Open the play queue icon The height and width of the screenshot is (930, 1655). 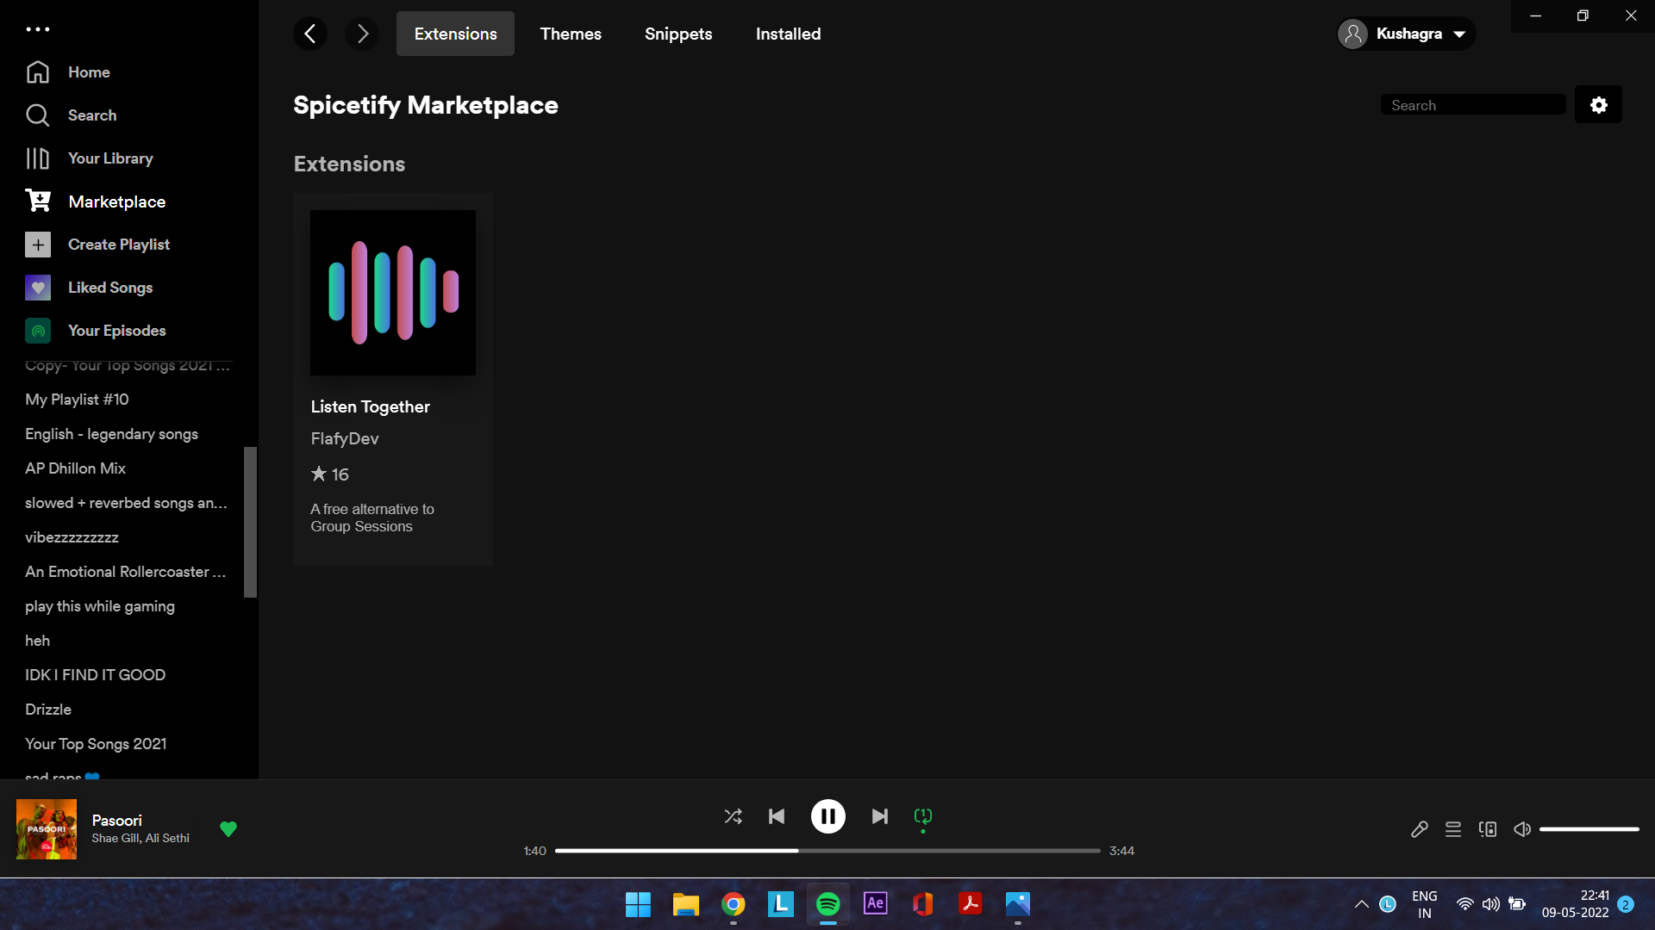[x=1453, y=829]
